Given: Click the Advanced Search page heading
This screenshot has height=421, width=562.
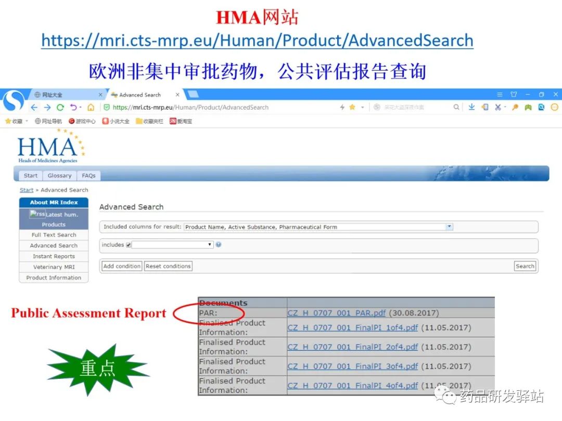Looking at the screenshot, I should pos(132,207).
